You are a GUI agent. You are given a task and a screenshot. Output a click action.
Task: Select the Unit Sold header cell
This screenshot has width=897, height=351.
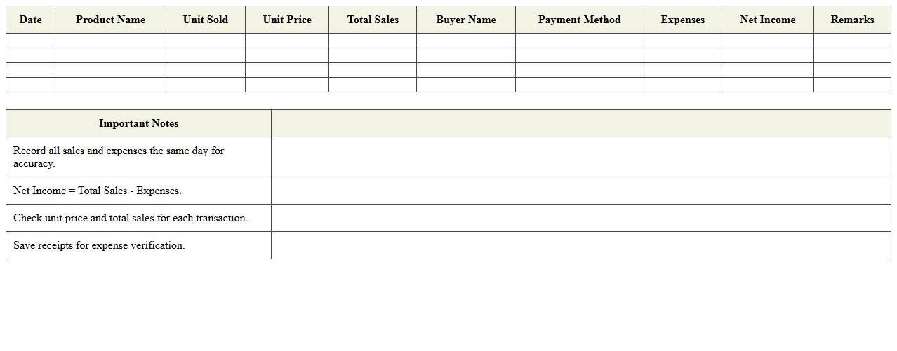(205, 20)
